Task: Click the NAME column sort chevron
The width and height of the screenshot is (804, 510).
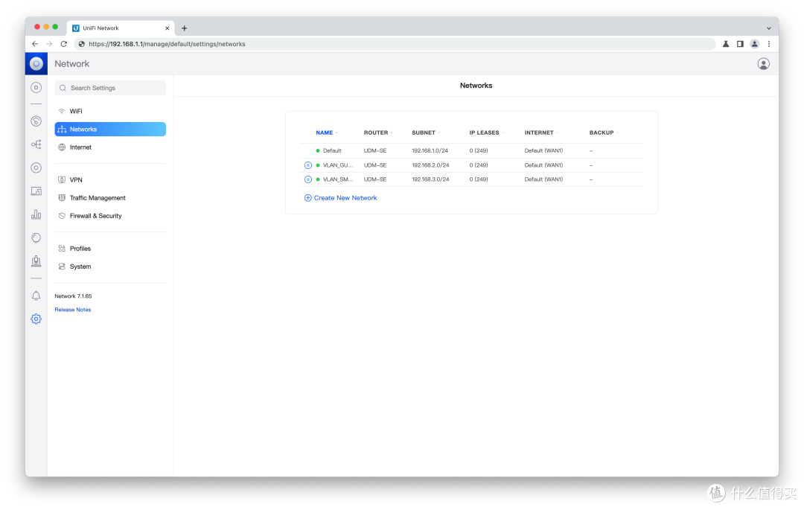Action: coord(337,133)
